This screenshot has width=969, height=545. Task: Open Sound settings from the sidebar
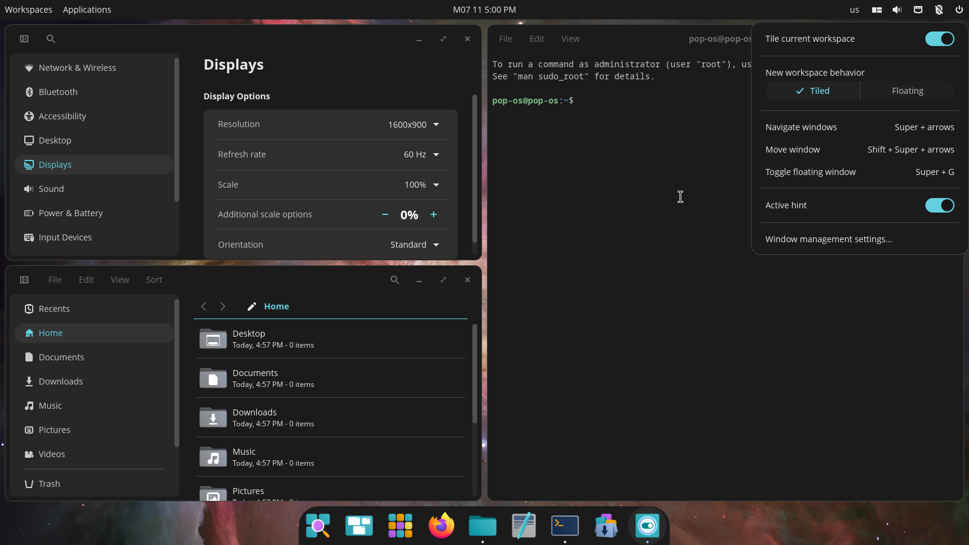(51, 188)
